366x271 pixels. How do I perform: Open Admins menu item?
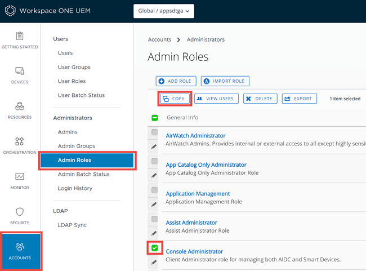pyautogui.click(x=68, y=132)
